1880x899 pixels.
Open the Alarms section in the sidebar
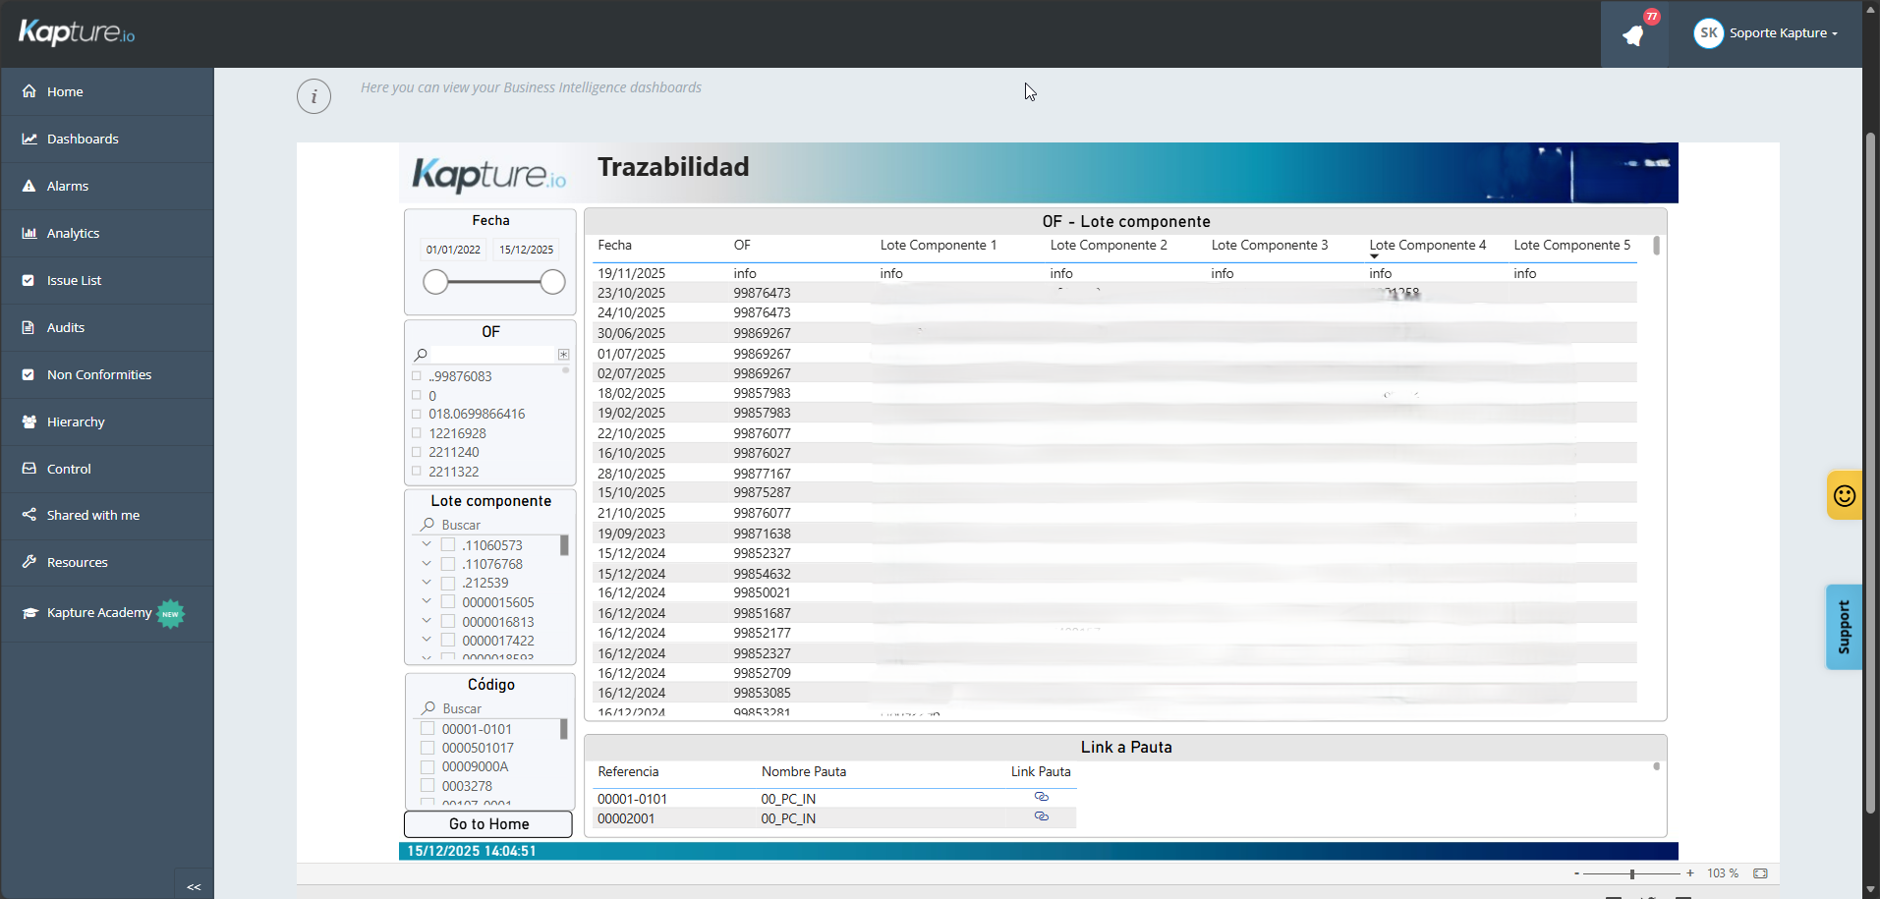click(67, 186)
